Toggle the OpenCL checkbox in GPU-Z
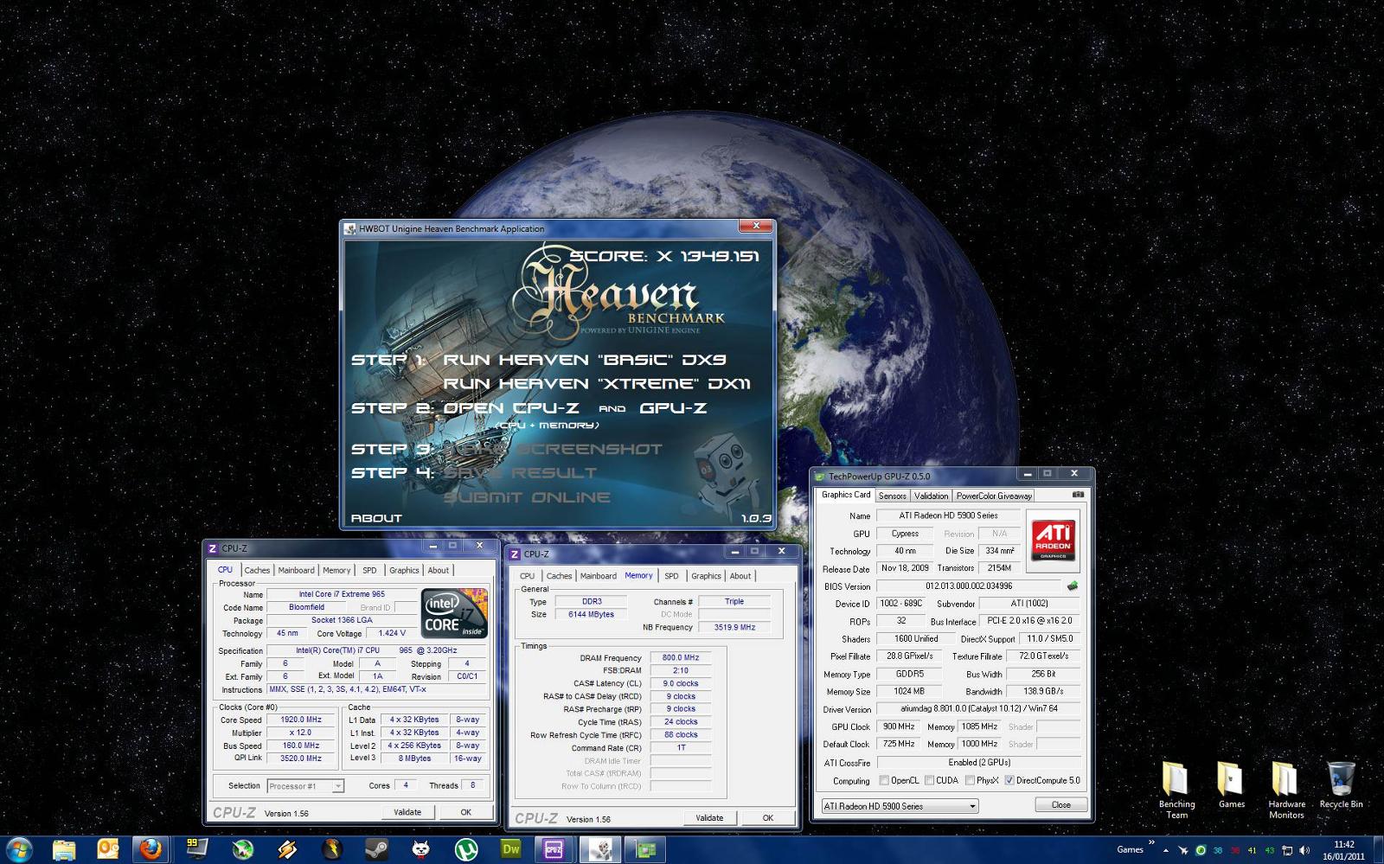The image size is (1384, 864). 884,780
